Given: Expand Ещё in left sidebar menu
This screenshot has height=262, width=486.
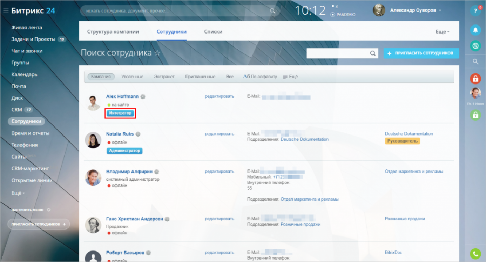Looking at the screenshot, I should coord(18,193).
